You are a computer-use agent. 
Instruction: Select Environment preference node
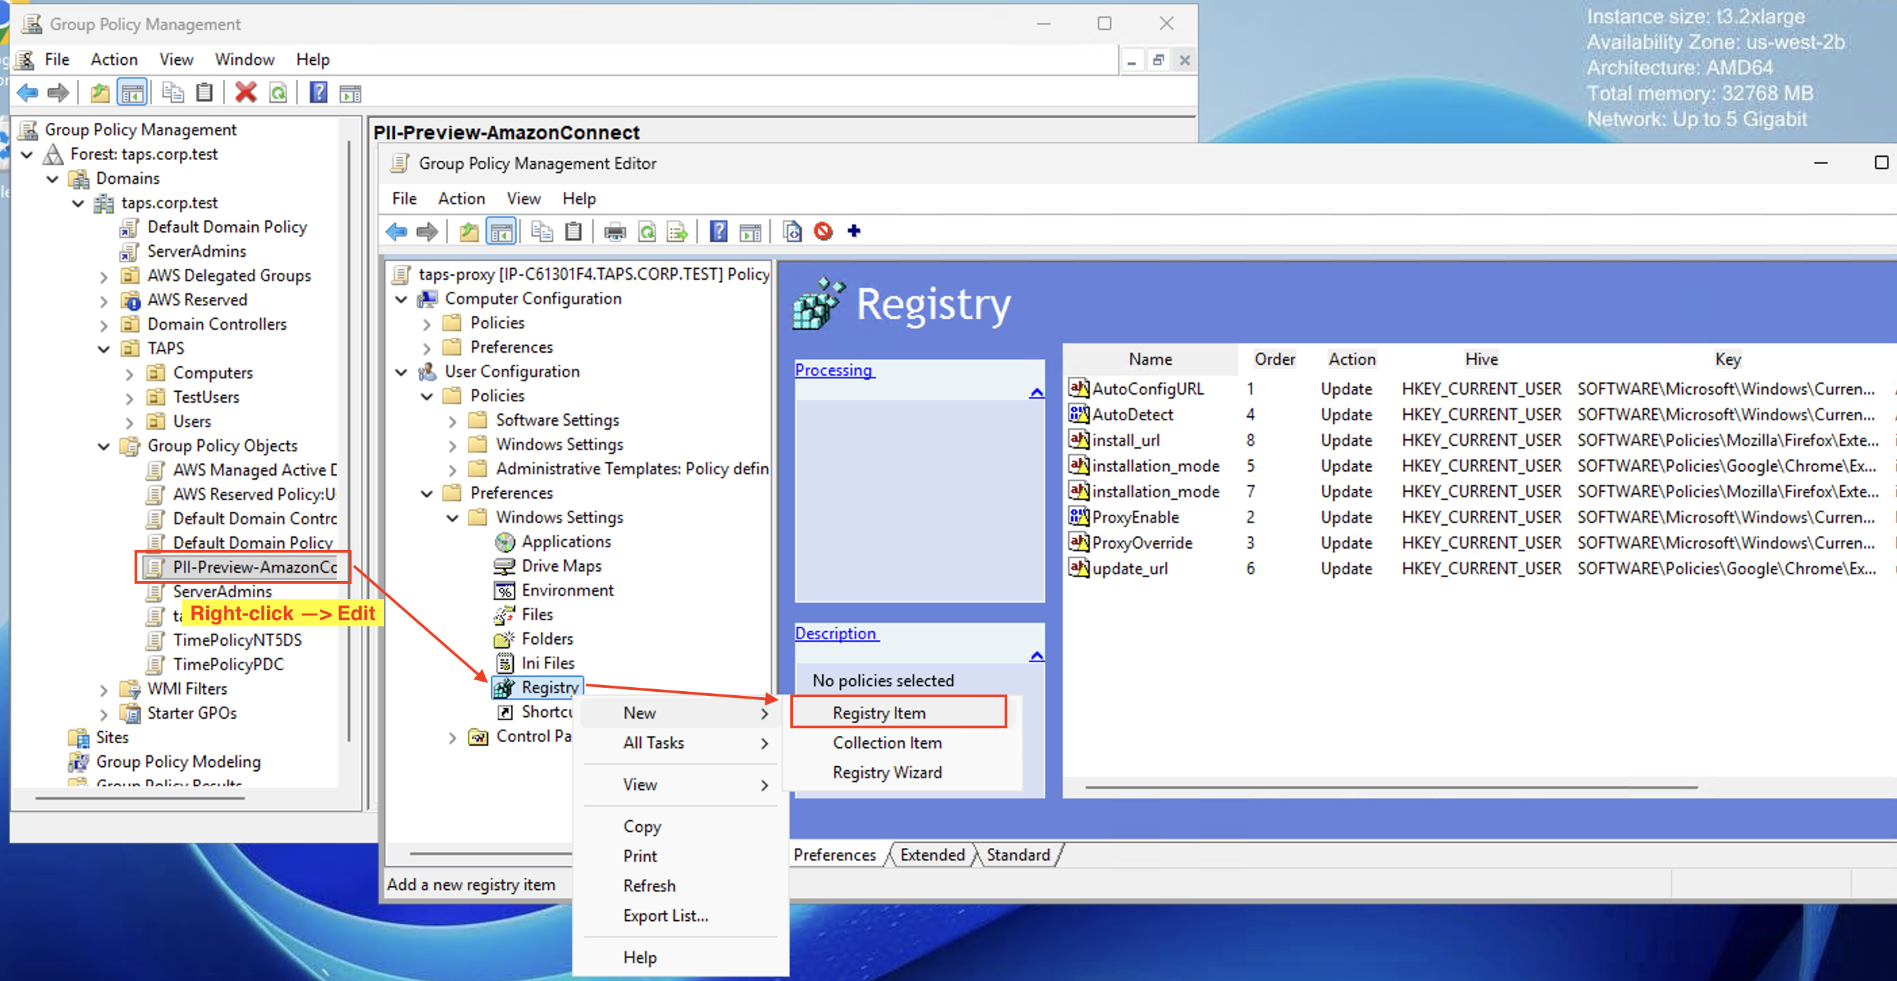[567, 590]
